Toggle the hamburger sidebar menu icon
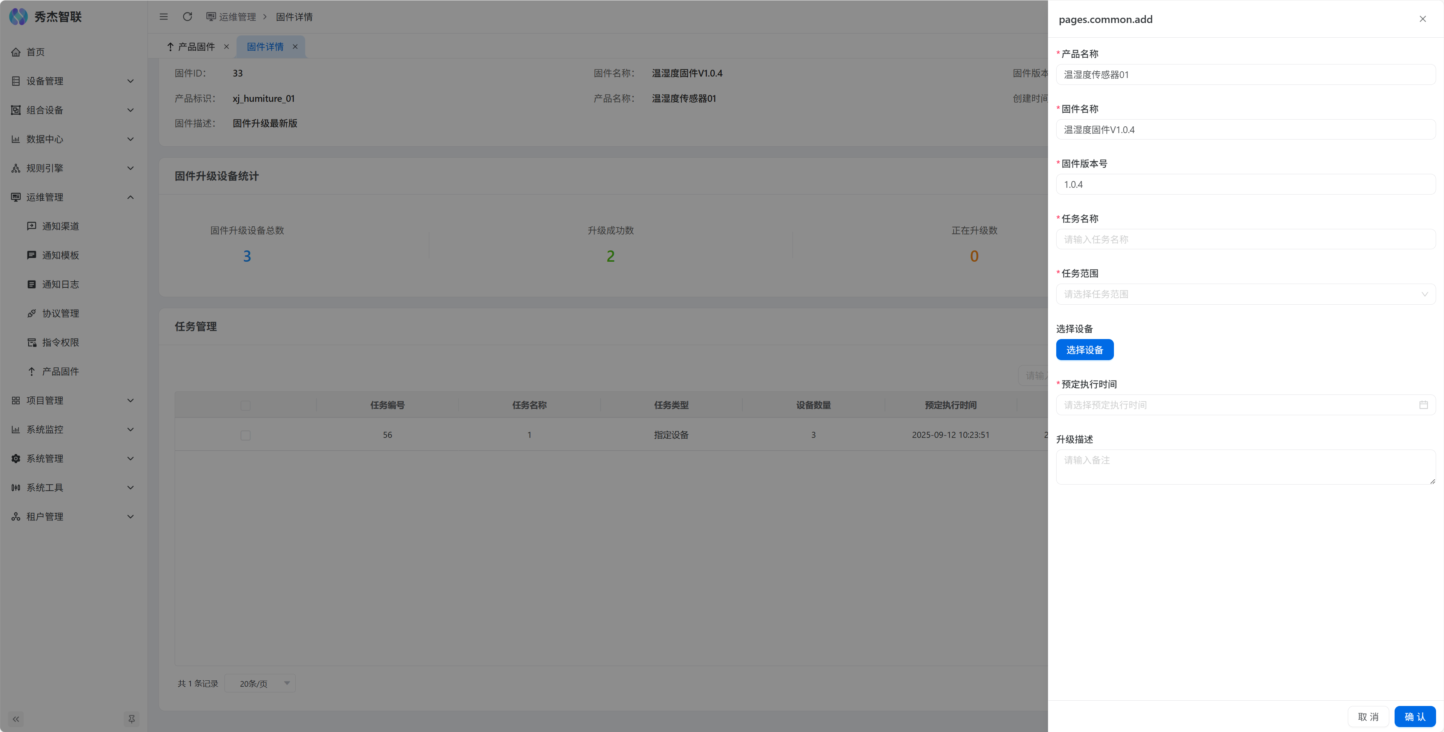This screenshot has width=1444, height=732. [x=164, y=17]
